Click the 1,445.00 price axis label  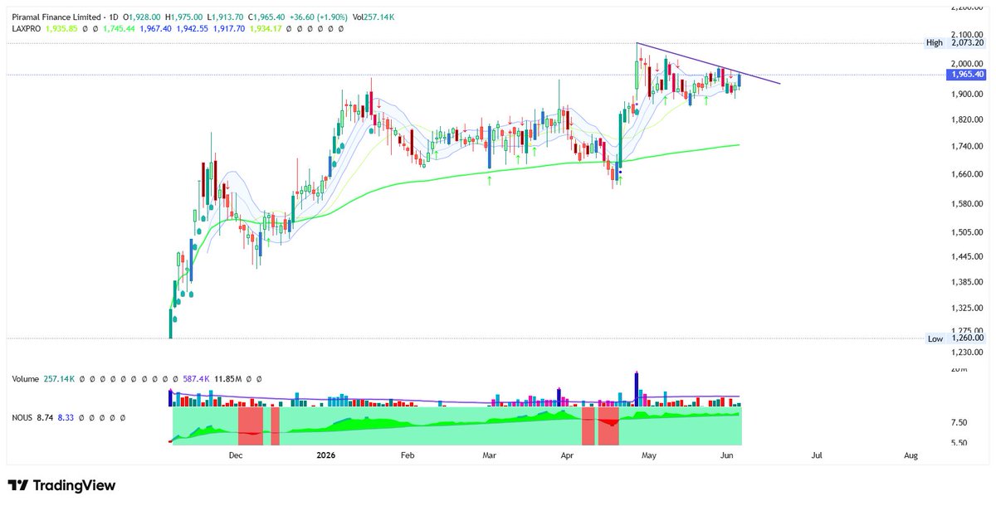[x=966, y=257]
